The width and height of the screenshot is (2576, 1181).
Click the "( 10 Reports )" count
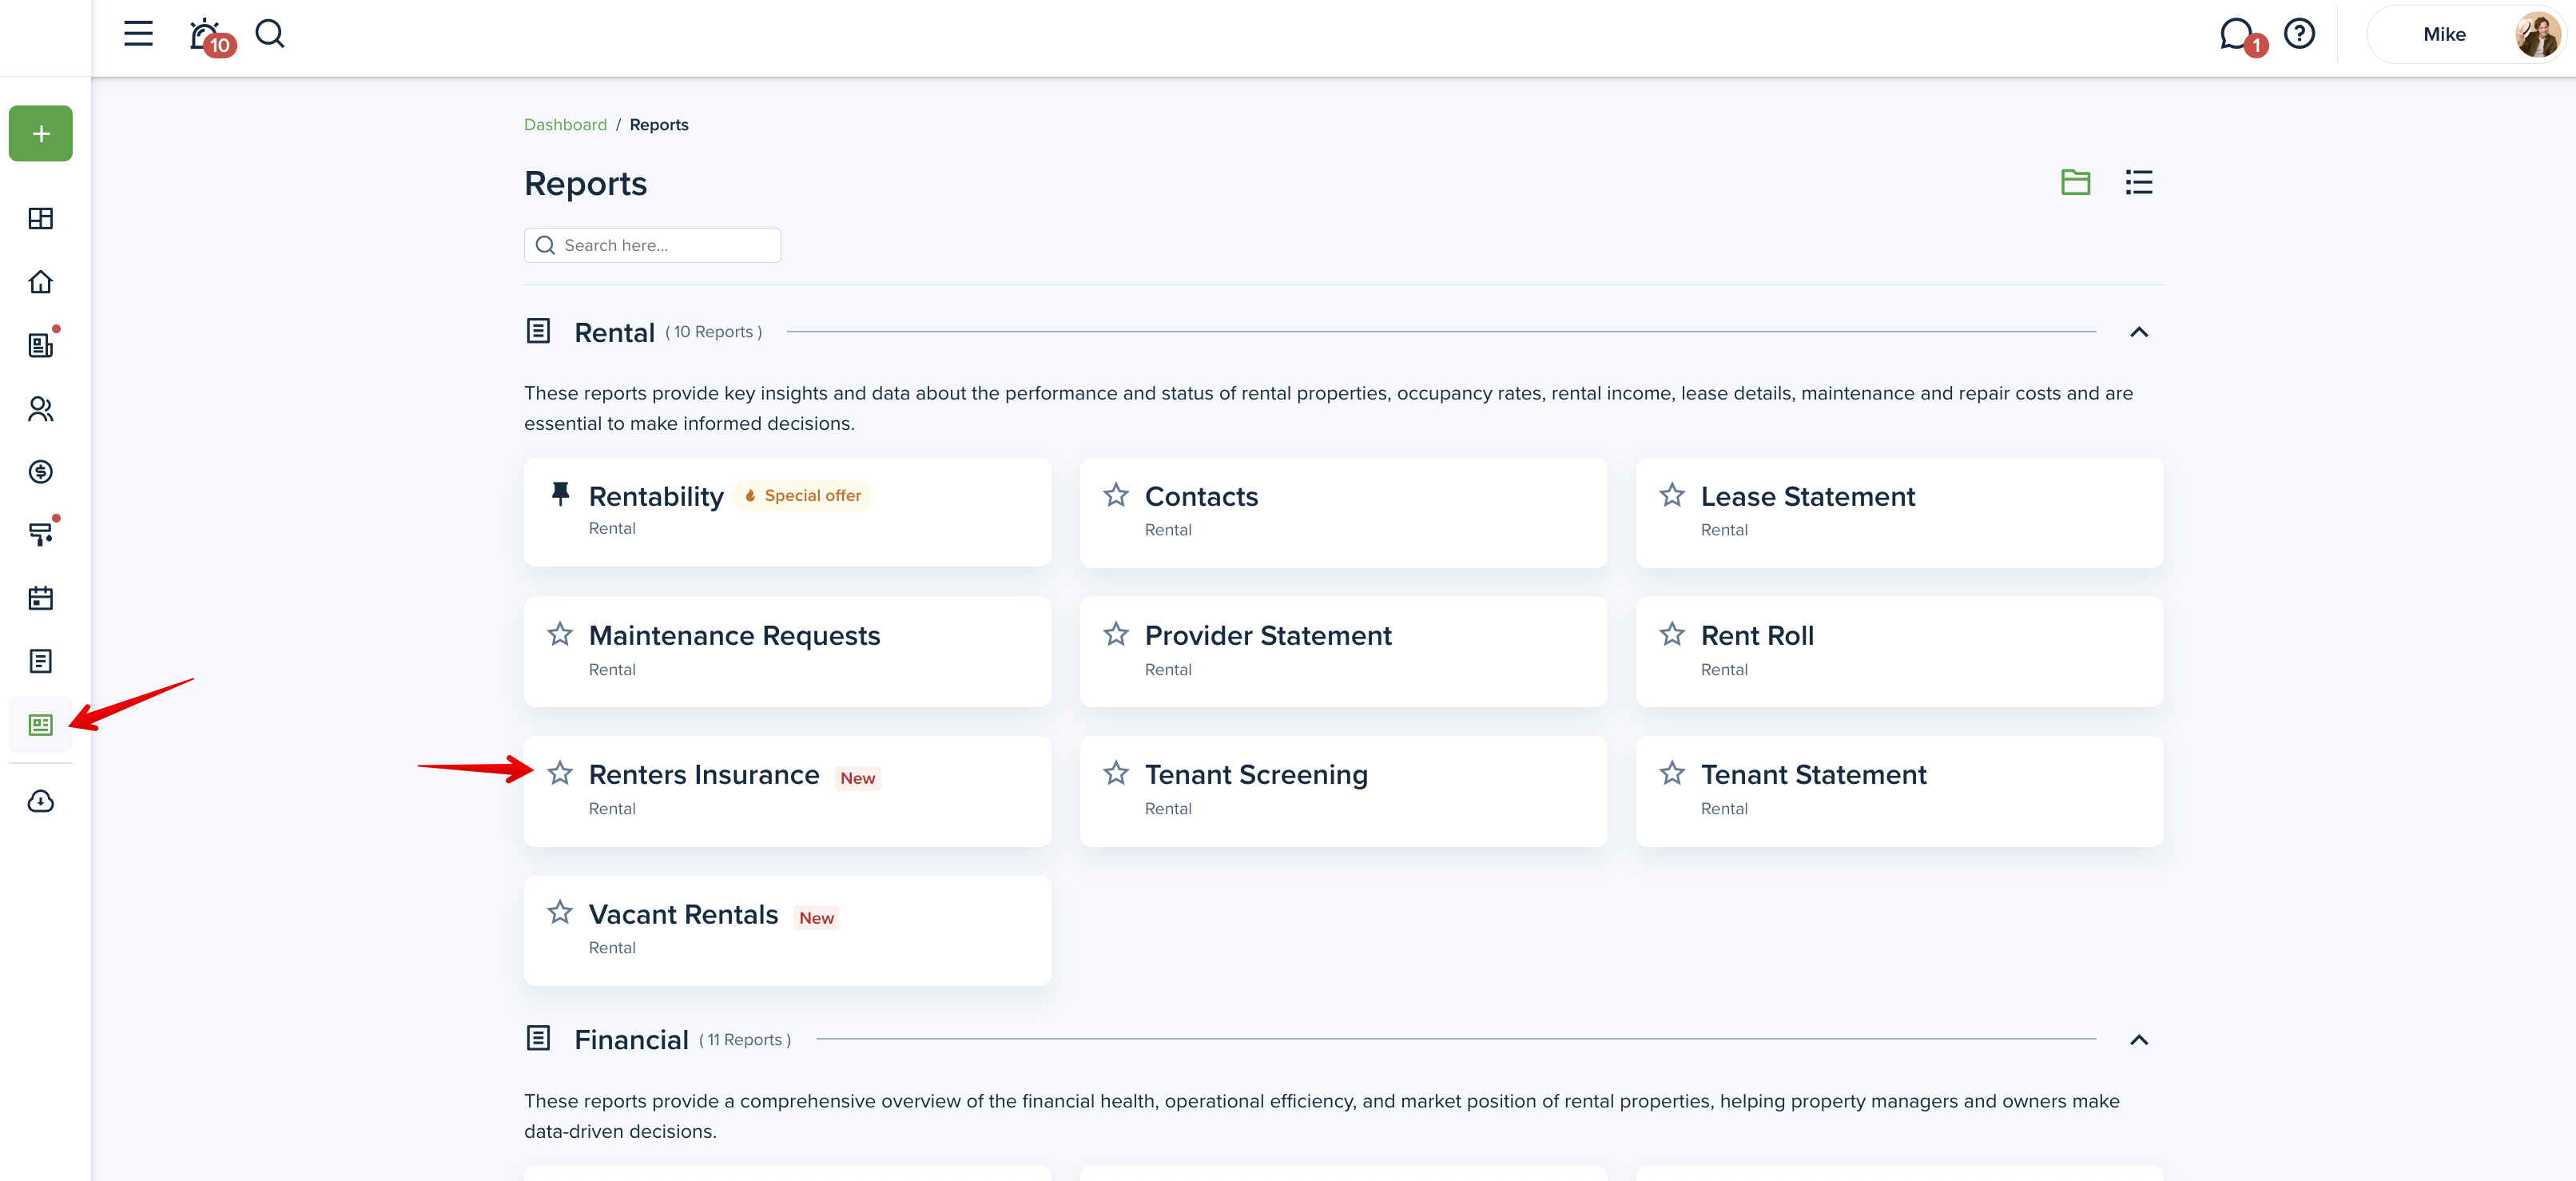click(714, 332)
